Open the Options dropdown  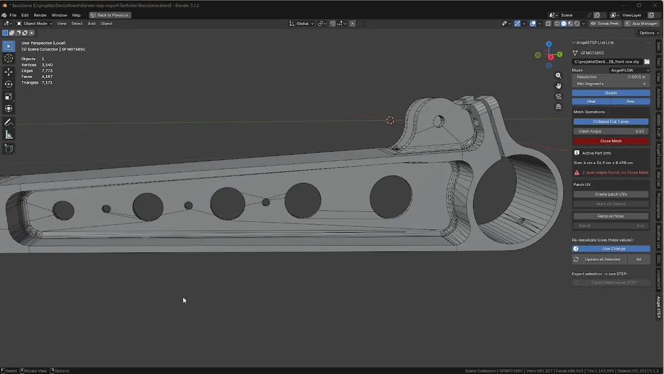pos(648,33)
